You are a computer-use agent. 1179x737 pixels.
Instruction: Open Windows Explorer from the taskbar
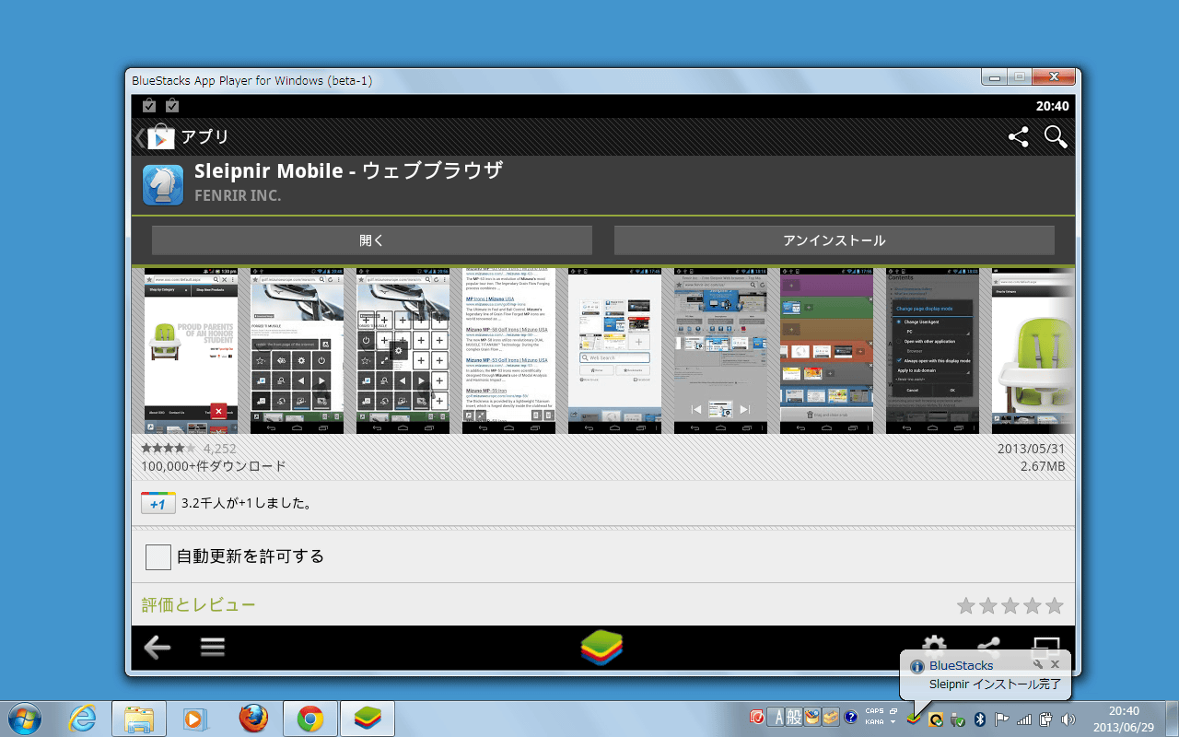(138, 718)
